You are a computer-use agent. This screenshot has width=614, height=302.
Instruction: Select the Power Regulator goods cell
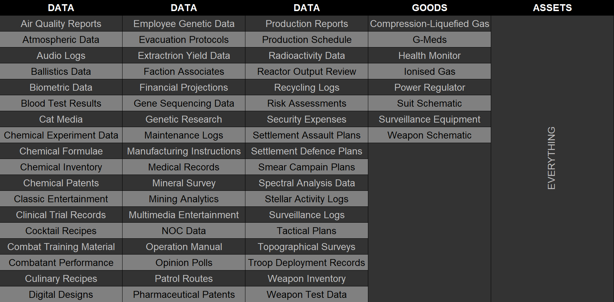pos(430,87)
